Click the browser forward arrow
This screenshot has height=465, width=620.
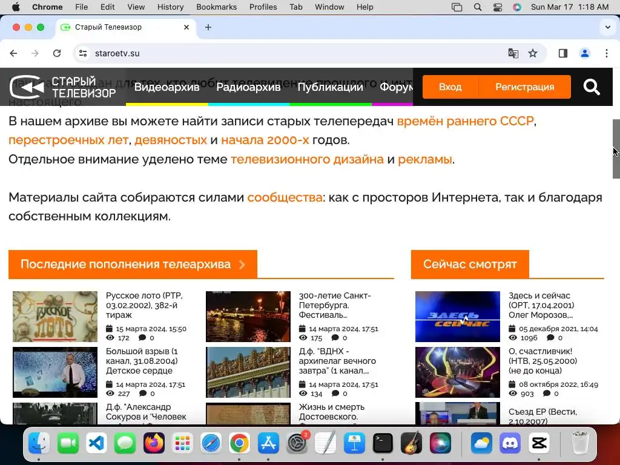tap(35, 53)
